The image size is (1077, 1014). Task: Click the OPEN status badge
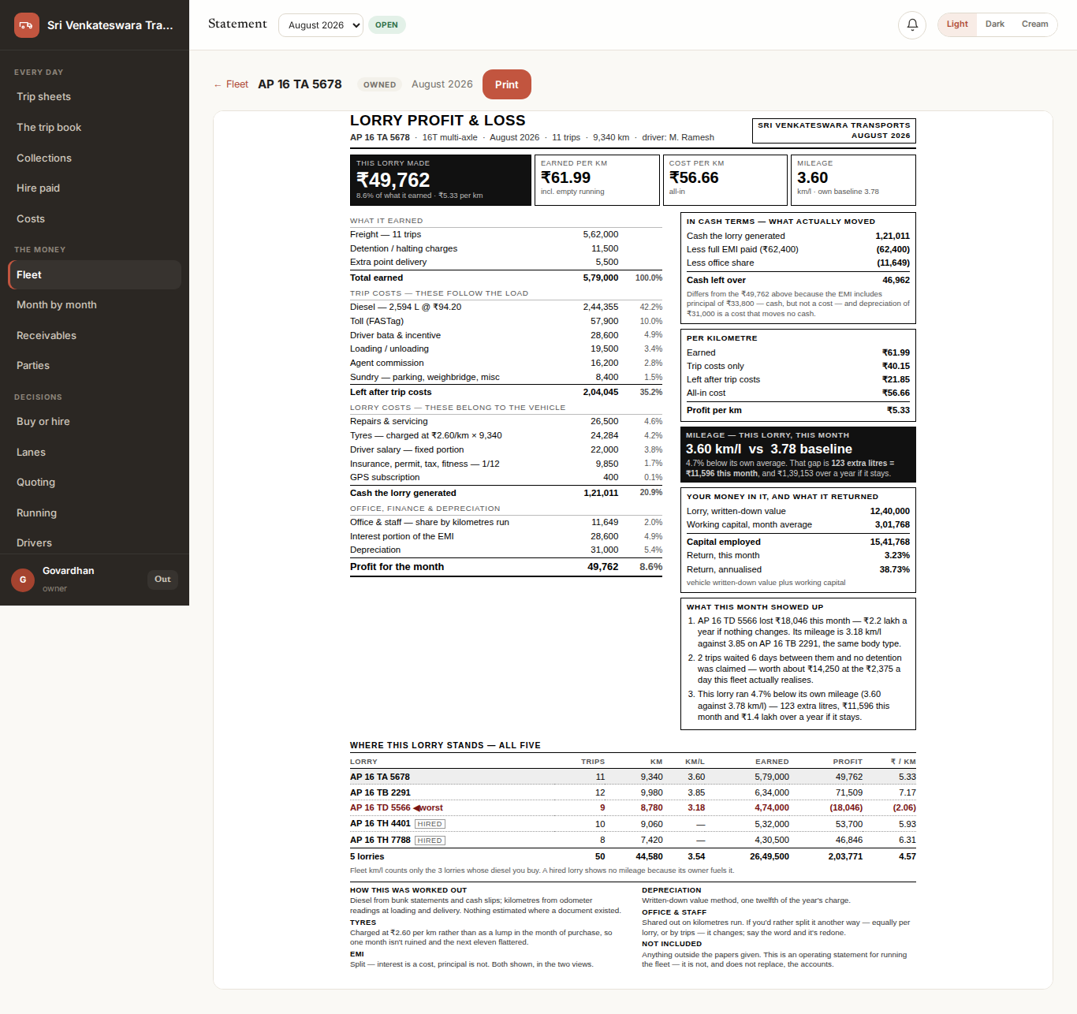(x=386, y=25)
